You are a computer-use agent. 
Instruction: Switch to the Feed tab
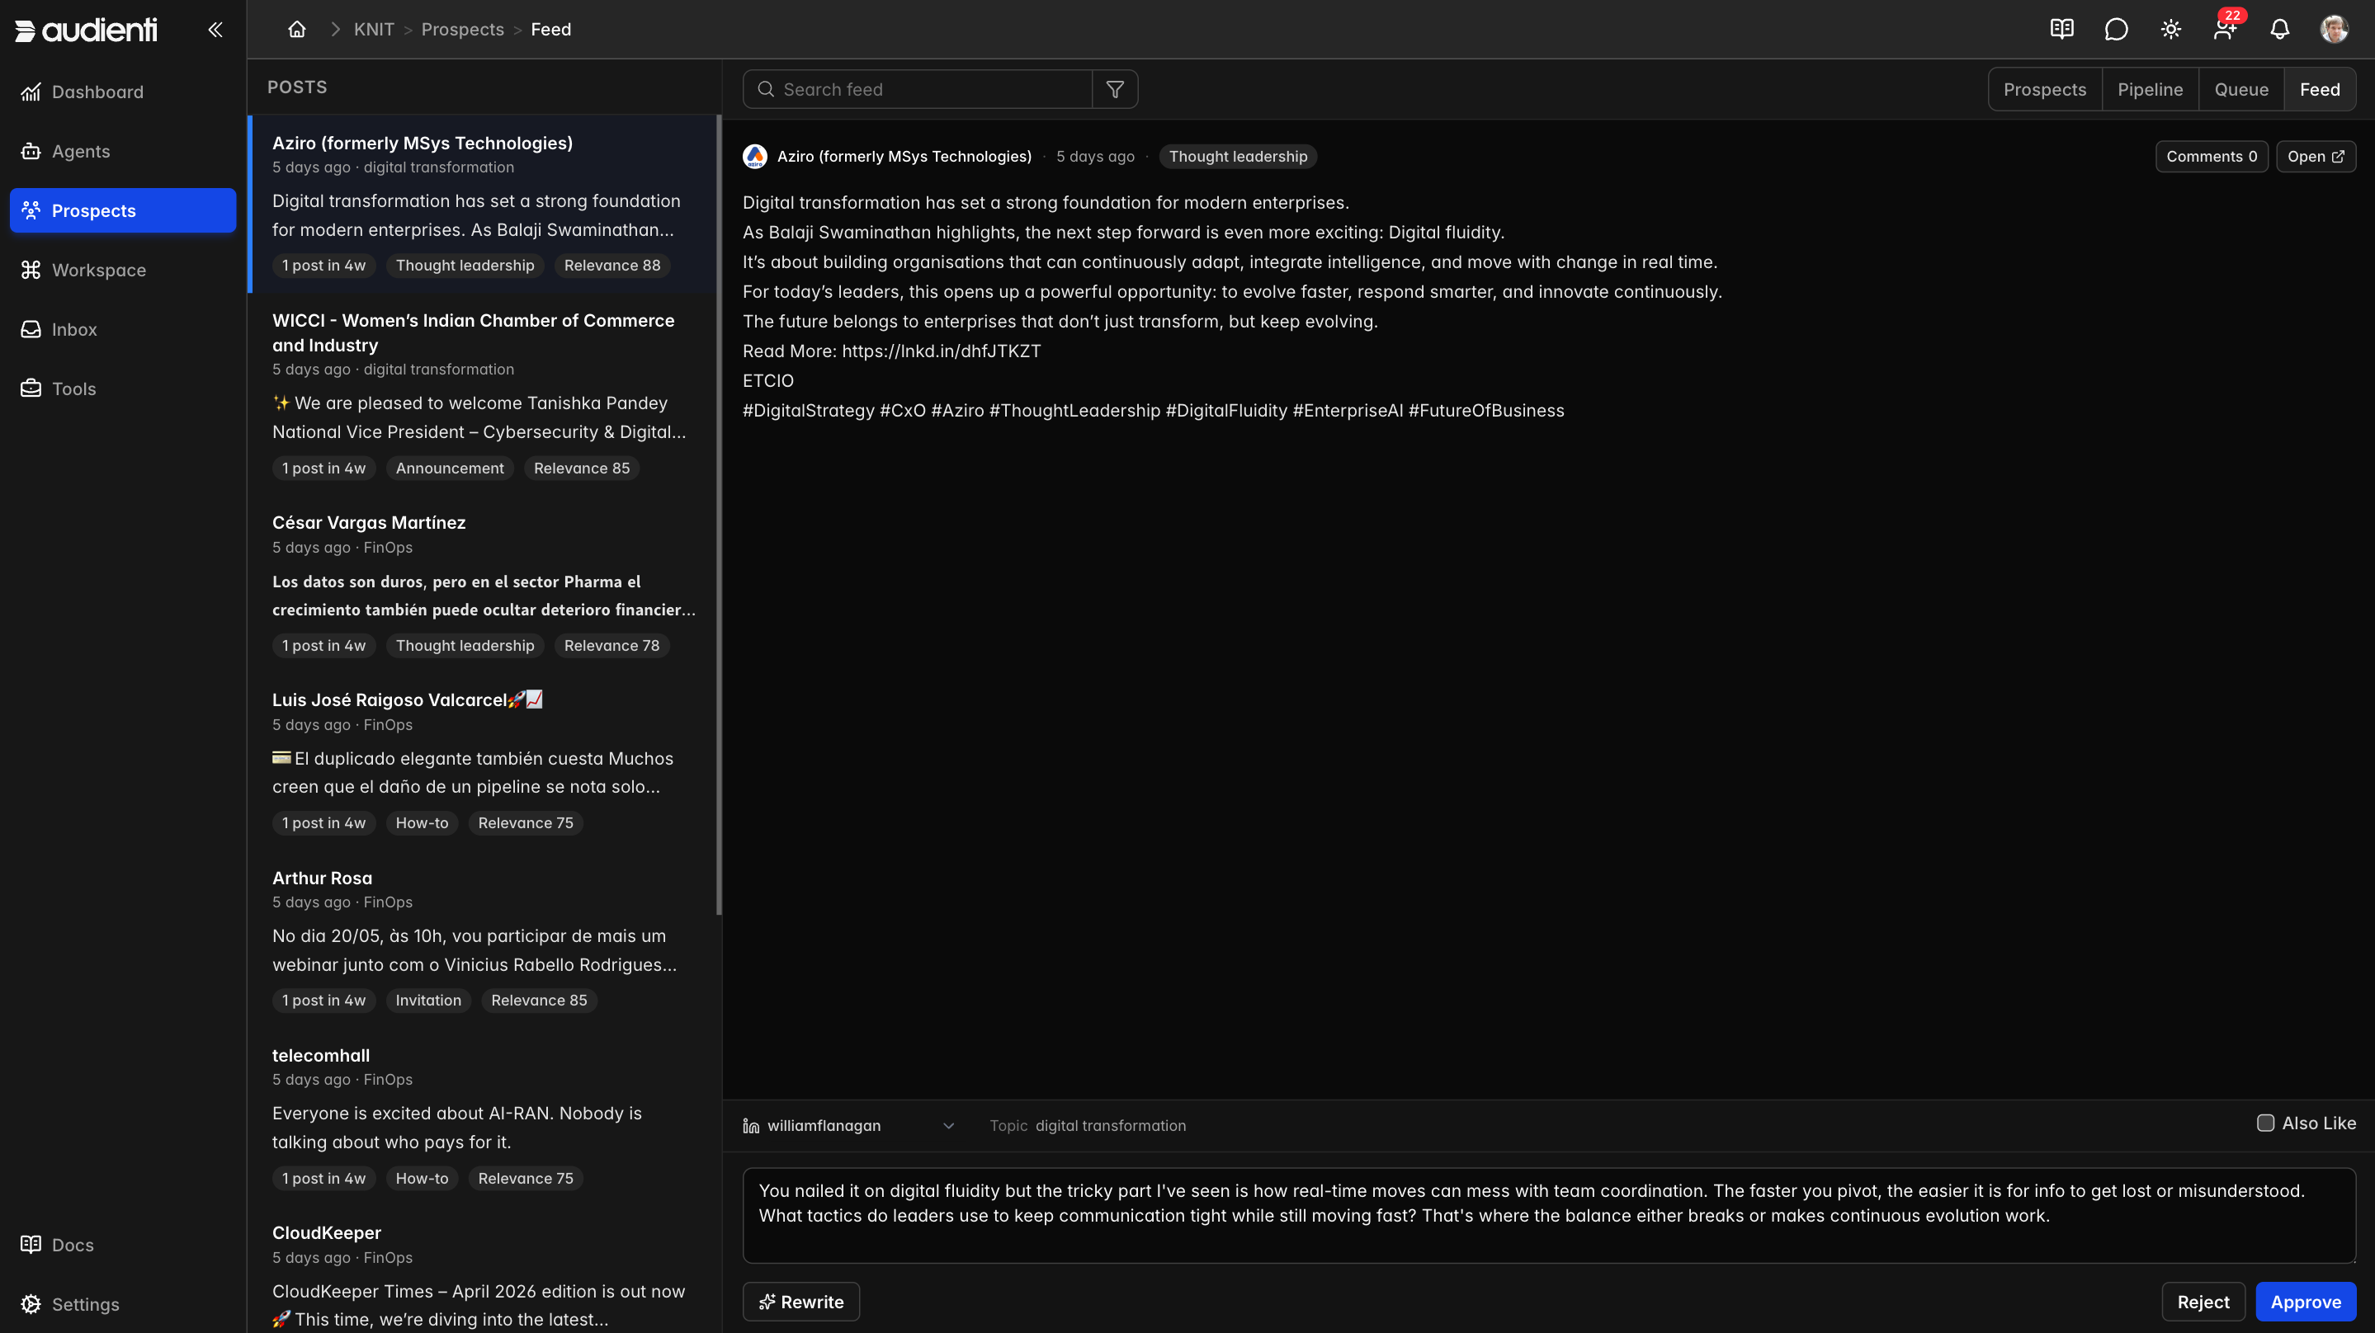pos(2319,89)
